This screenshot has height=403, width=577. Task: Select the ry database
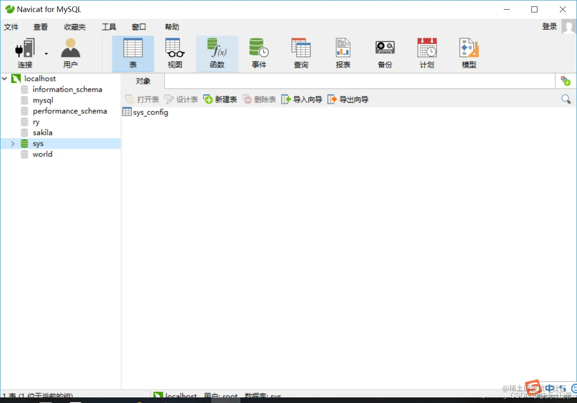(x=36, y=122)
